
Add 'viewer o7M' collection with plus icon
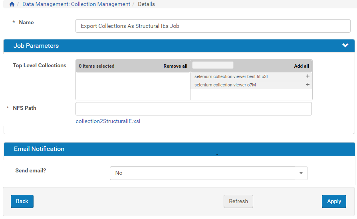click(x=307, y=84)
